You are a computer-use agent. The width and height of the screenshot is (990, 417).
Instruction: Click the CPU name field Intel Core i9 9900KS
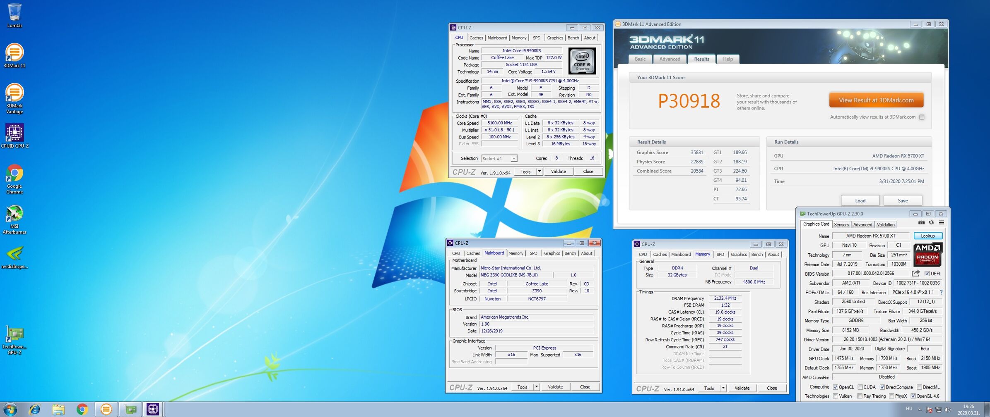coord(522,51)
